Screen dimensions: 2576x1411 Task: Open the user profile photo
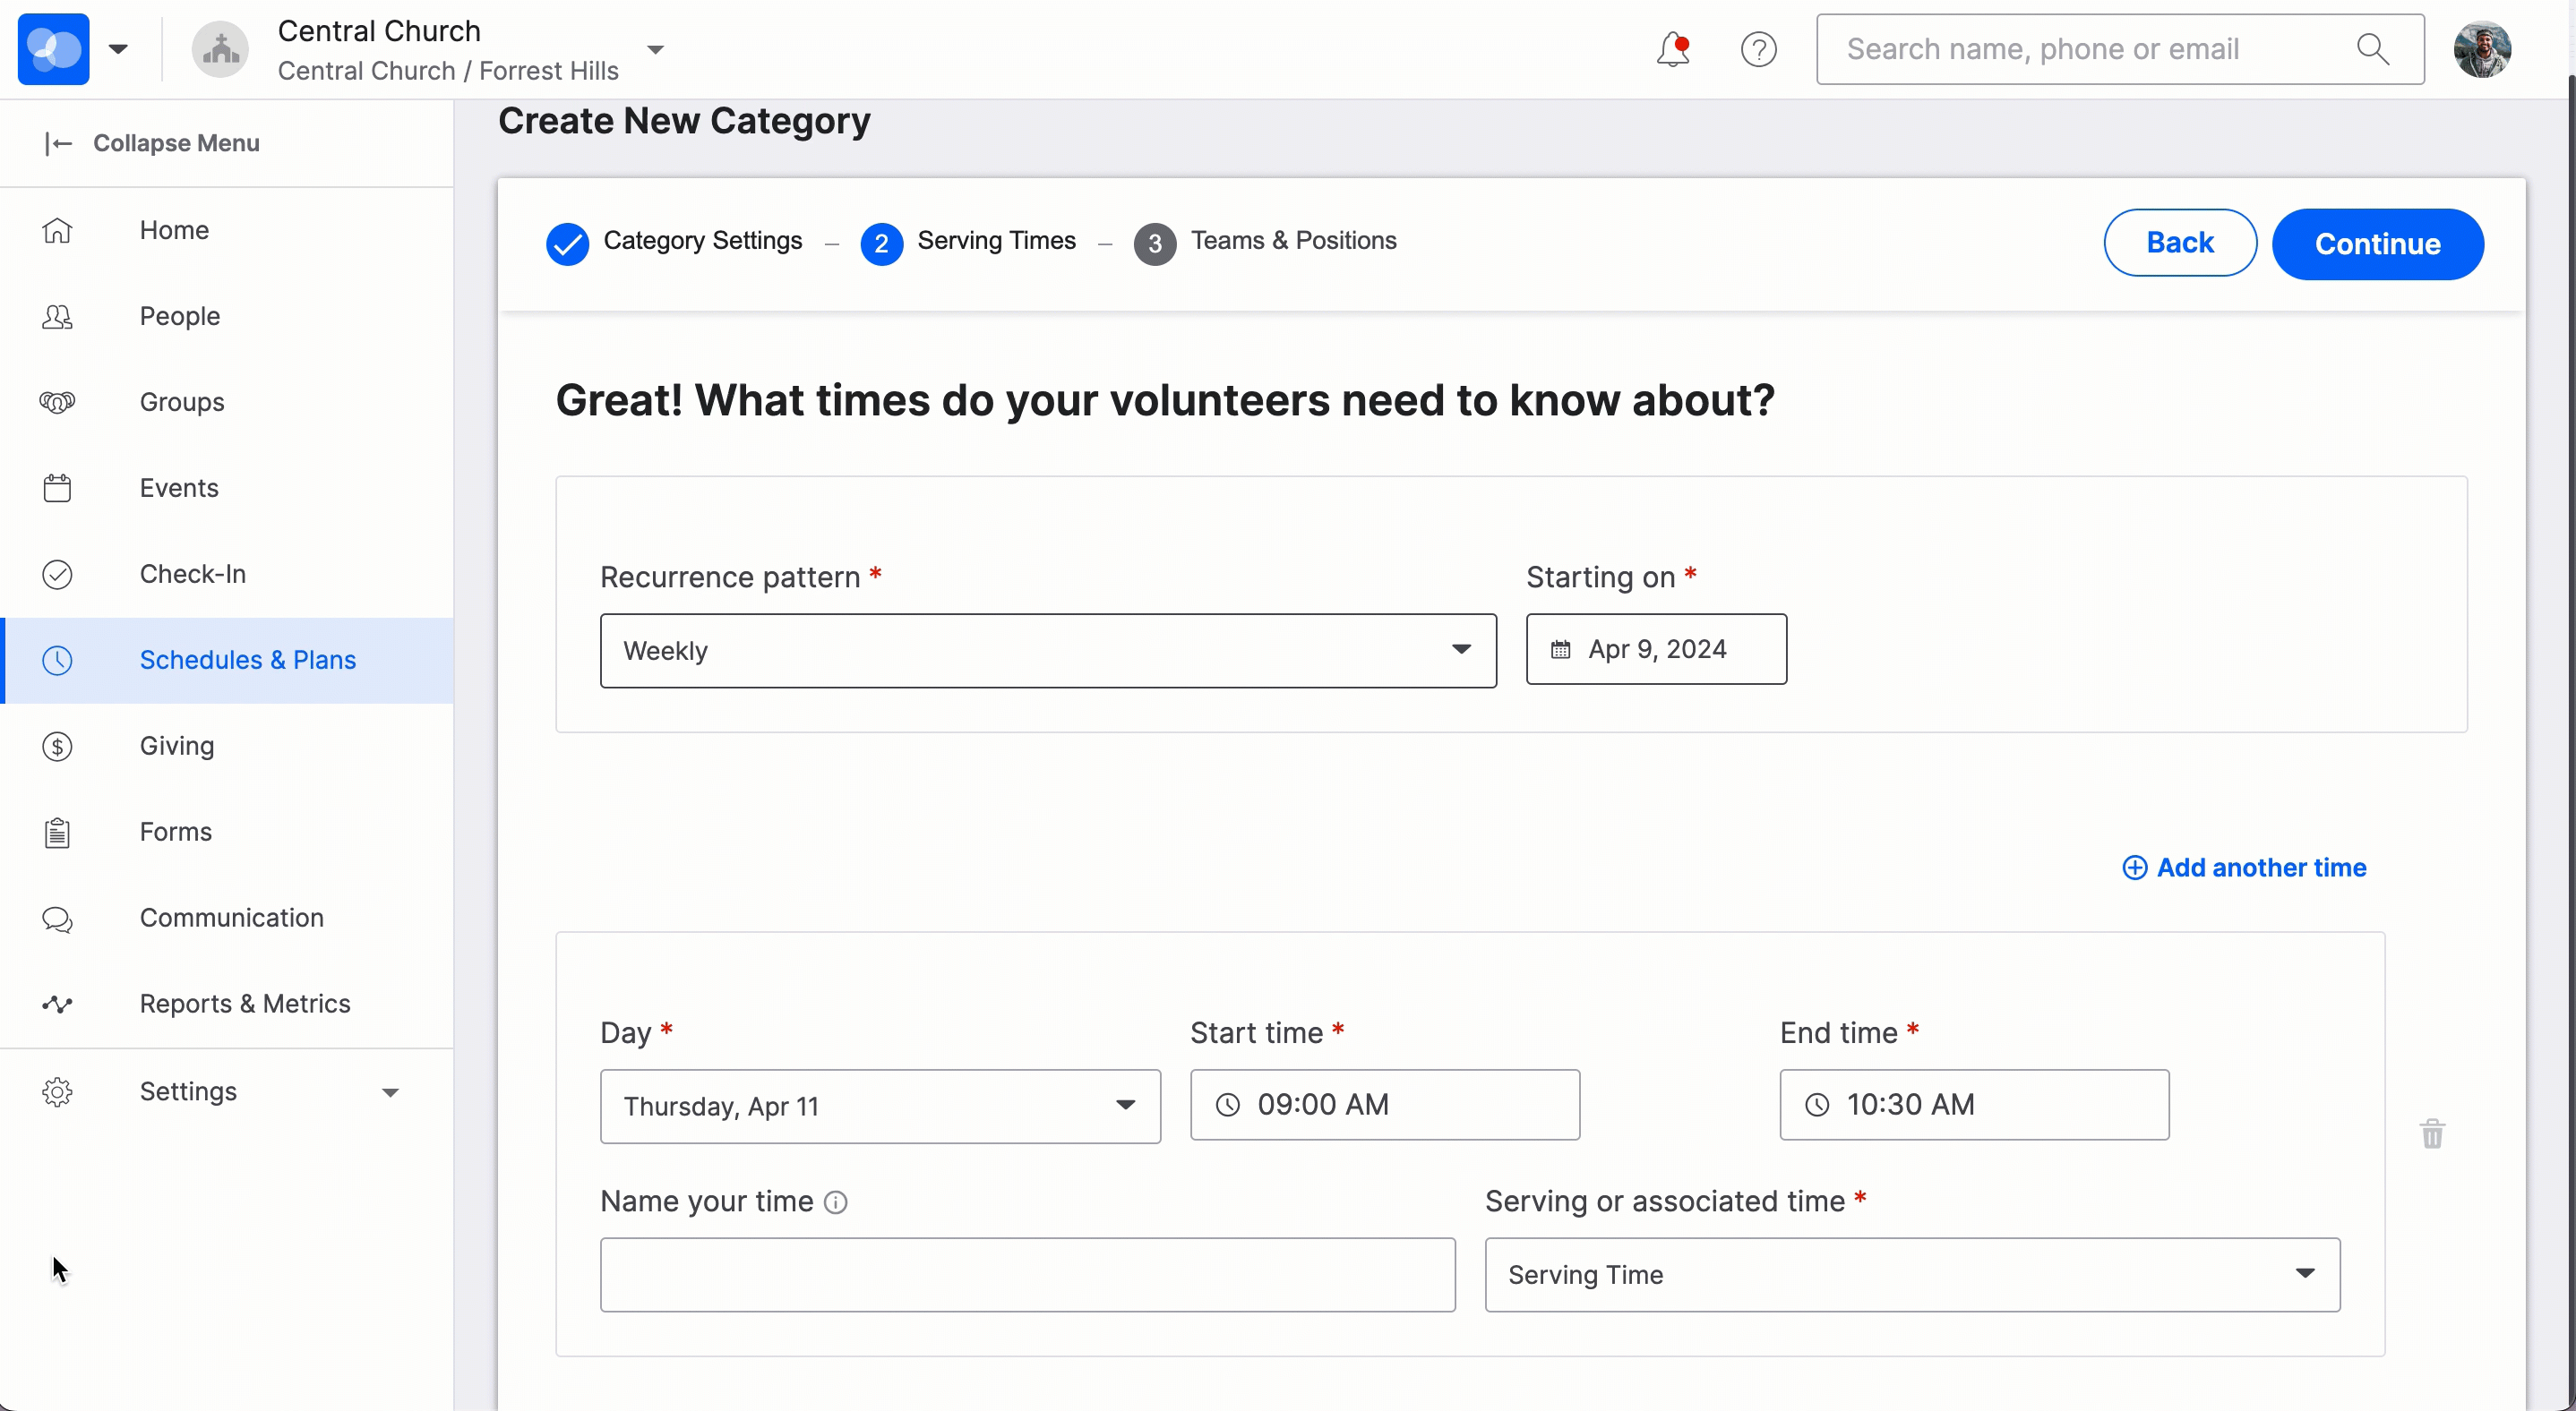(x=2482, y=49)
